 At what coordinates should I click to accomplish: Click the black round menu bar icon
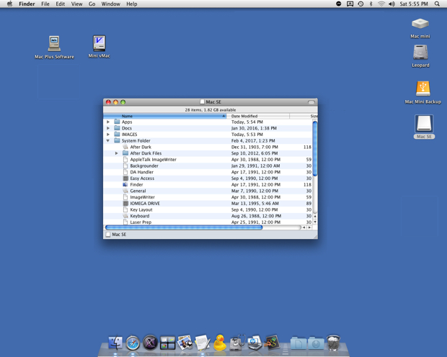(x=339, y=4)
